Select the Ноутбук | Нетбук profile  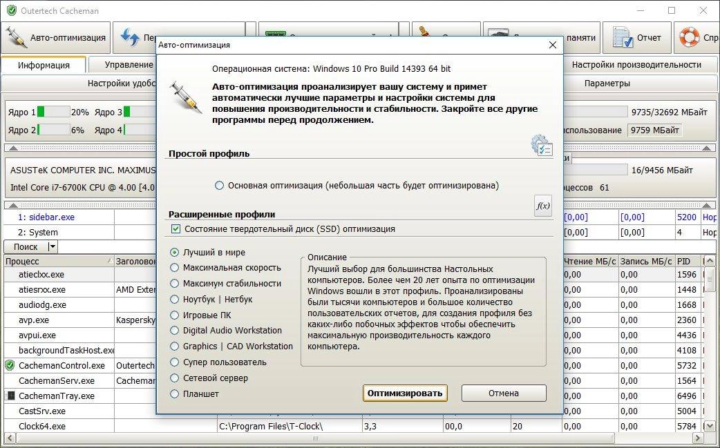(x=175, y=299)
